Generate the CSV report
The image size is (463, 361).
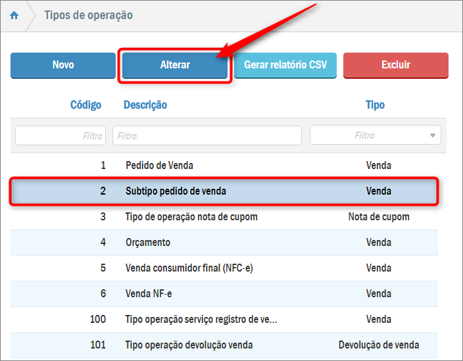(285, 65)
